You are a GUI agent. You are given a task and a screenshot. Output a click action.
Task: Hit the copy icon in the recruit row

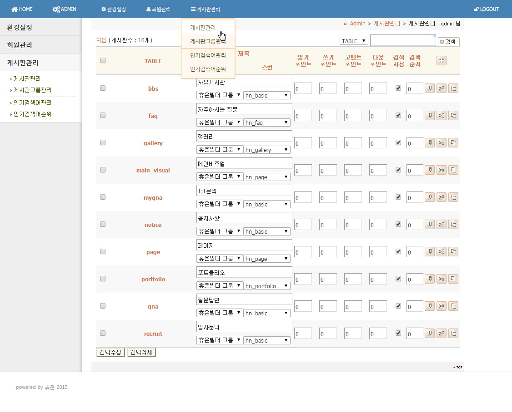(453, 334)
